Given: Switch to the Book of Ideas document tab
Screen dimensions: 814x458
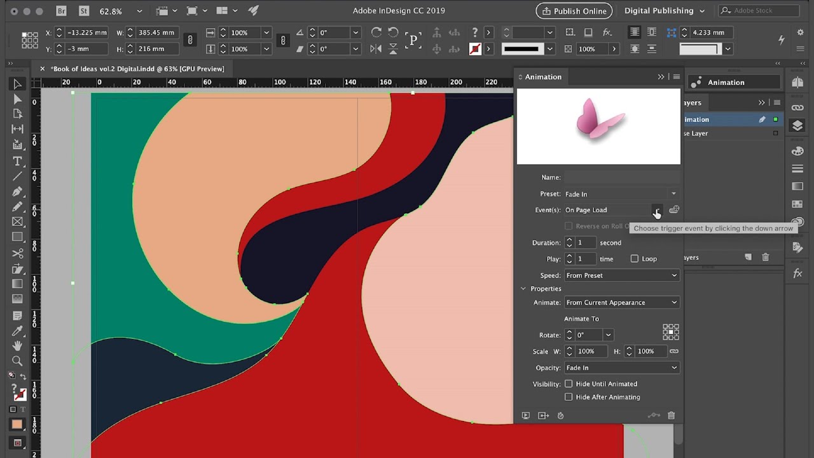Looking at the screenshot, I should [137, 69].
